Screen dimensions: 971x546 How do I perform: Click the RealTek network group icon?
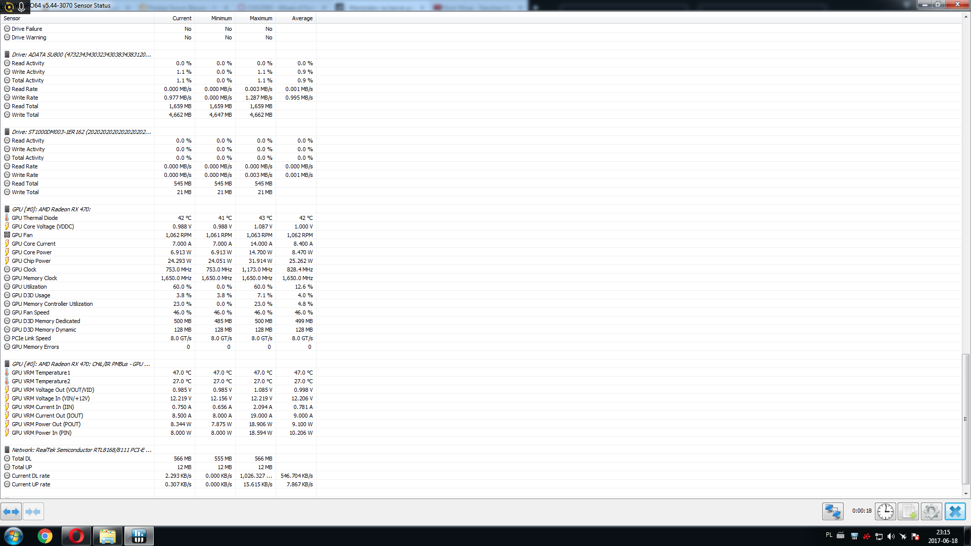click(7, 449)
